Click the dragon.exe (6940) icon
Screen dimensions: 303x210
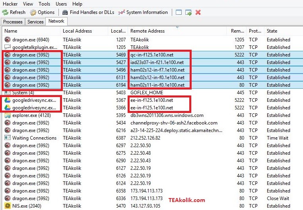click(x=7, y=40)
